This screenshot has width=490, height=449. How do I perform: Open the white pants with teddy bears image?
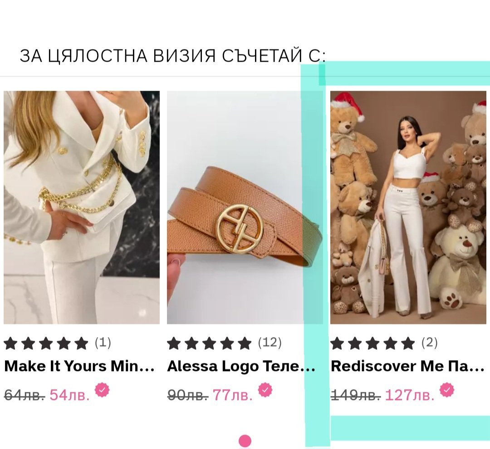pyautogui.click(x=408, y=208)
